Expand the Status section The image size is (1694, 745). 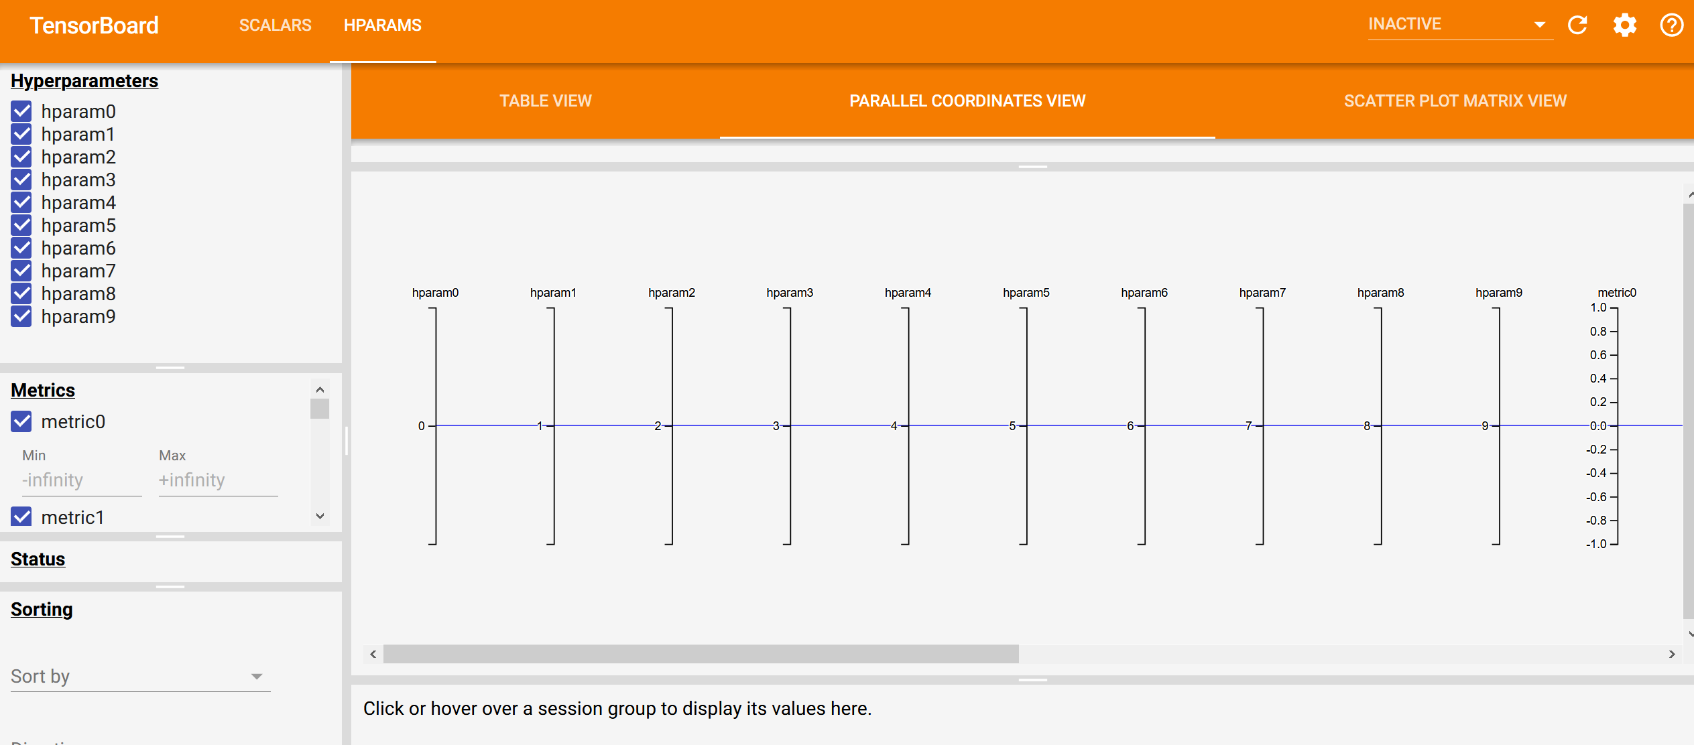[37, 559]
